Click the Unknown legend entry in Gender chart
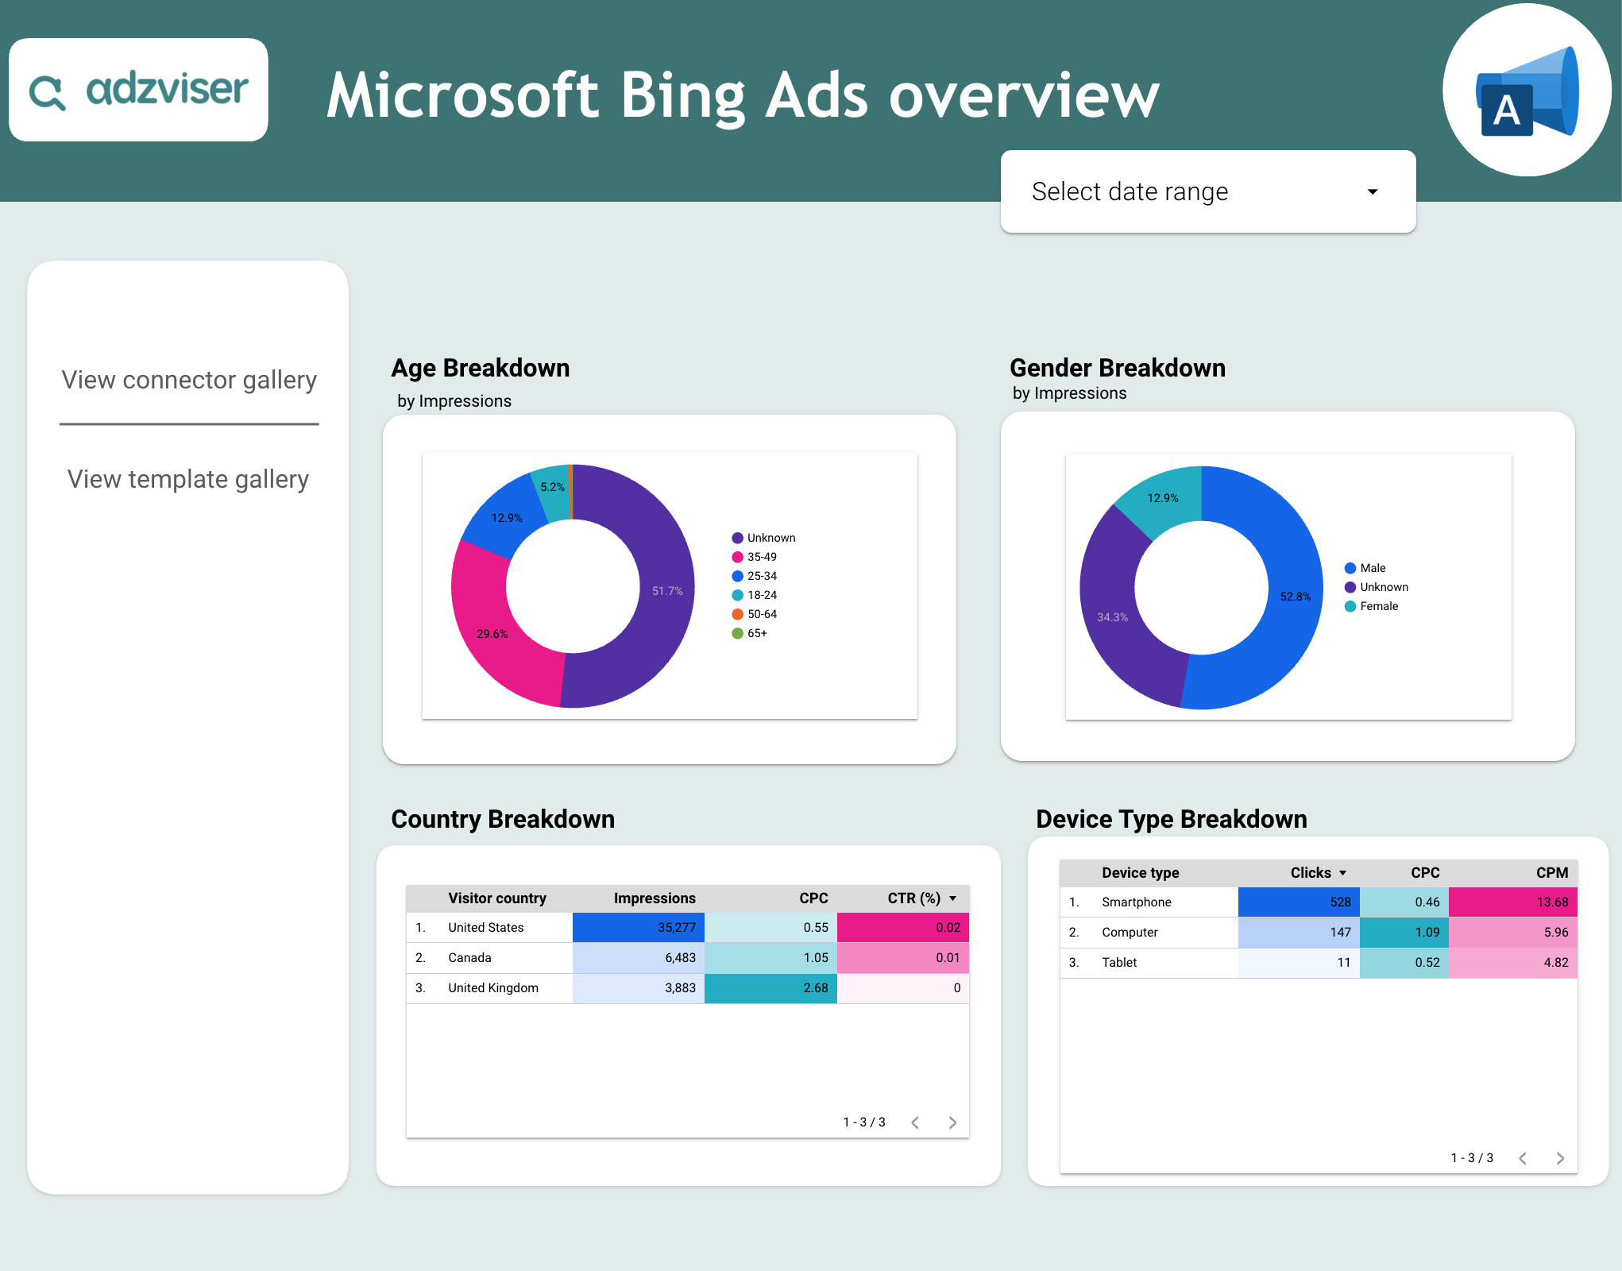1622x1271 pixels. click(x=1376, y=587)
